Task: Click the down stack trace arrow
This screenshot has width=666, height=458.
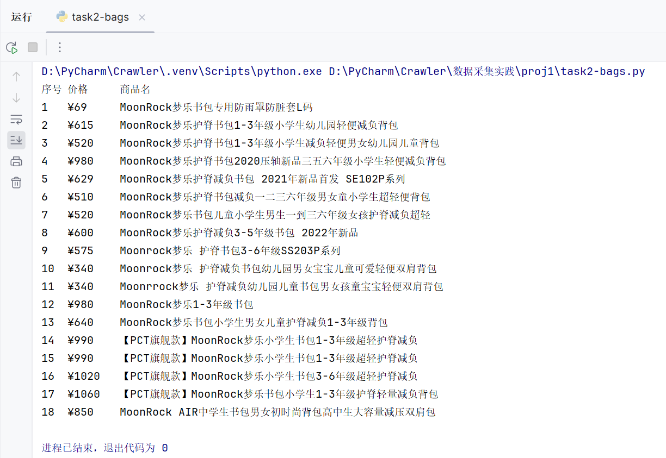Action: click(x=16, y=98)
